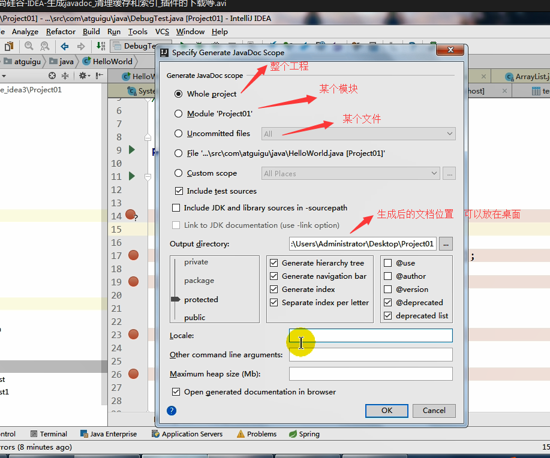This screenshot has height=458, width=550.
Task: Set visibility slider to private
Action: 196,262
